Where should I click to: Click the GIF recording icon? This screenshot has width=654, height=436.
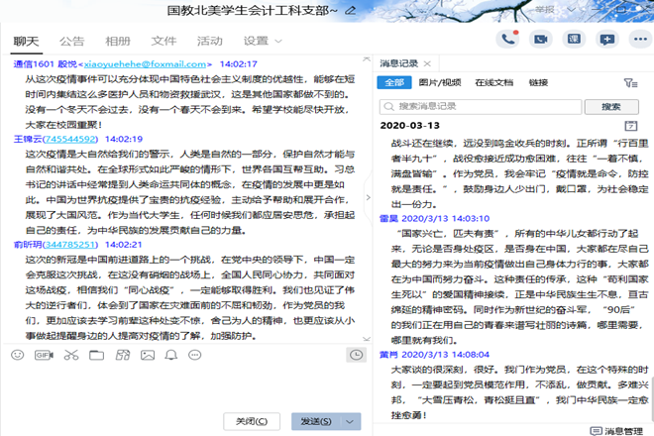(x=43, y=354)
